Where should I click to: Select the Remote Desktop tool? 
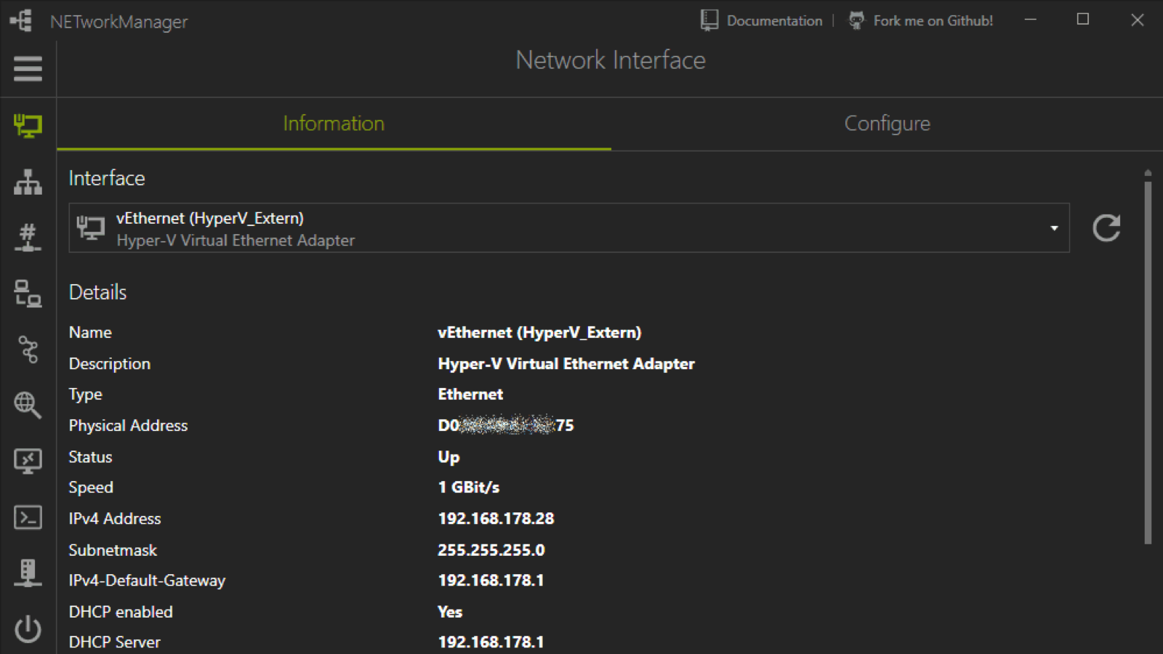28,460
